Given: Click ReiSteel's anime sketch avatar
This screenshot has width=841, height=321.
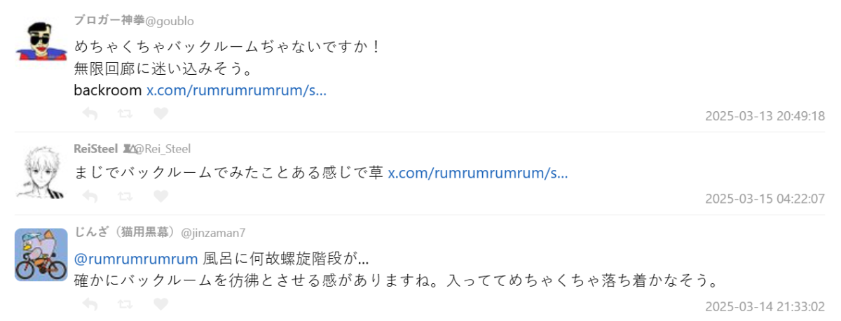Looking at the screenshot, I should click(x=41, y=172).
